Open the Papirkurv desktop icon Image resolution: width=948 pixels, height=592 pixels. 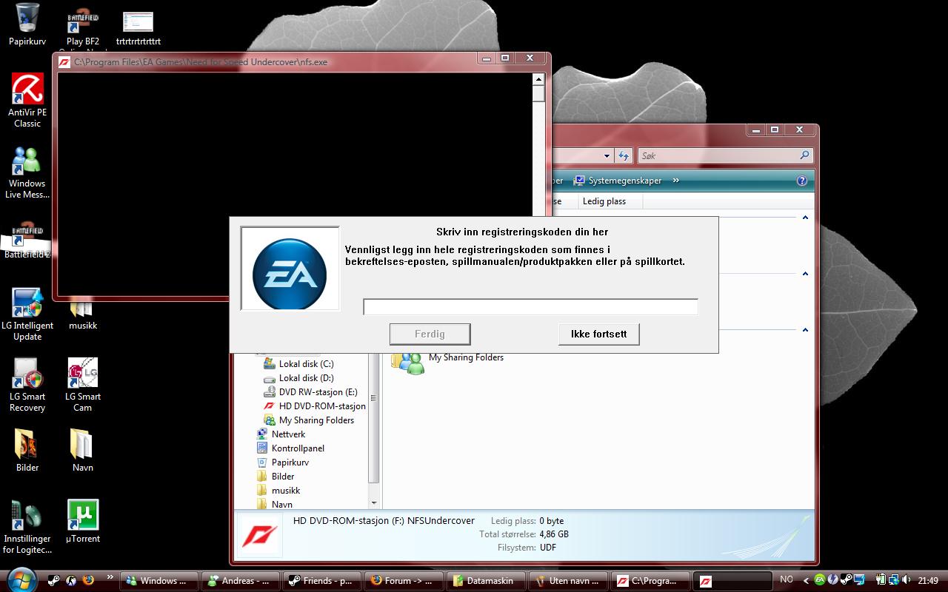(x=27, y=25)
